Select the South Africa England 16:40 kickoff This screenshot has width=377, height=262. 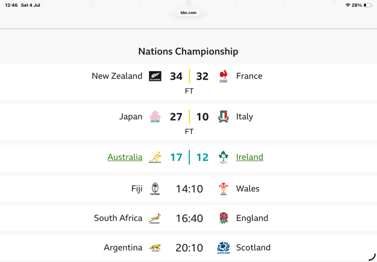[x=189, y=219]
